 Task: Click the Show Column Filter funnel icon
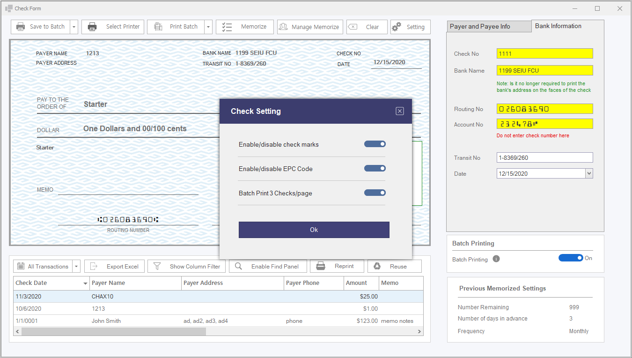(x=157, y=266)
